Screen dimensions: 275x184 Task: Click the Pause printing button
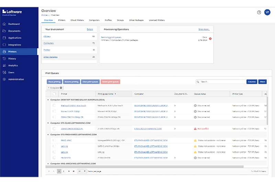tap(54, 82)
